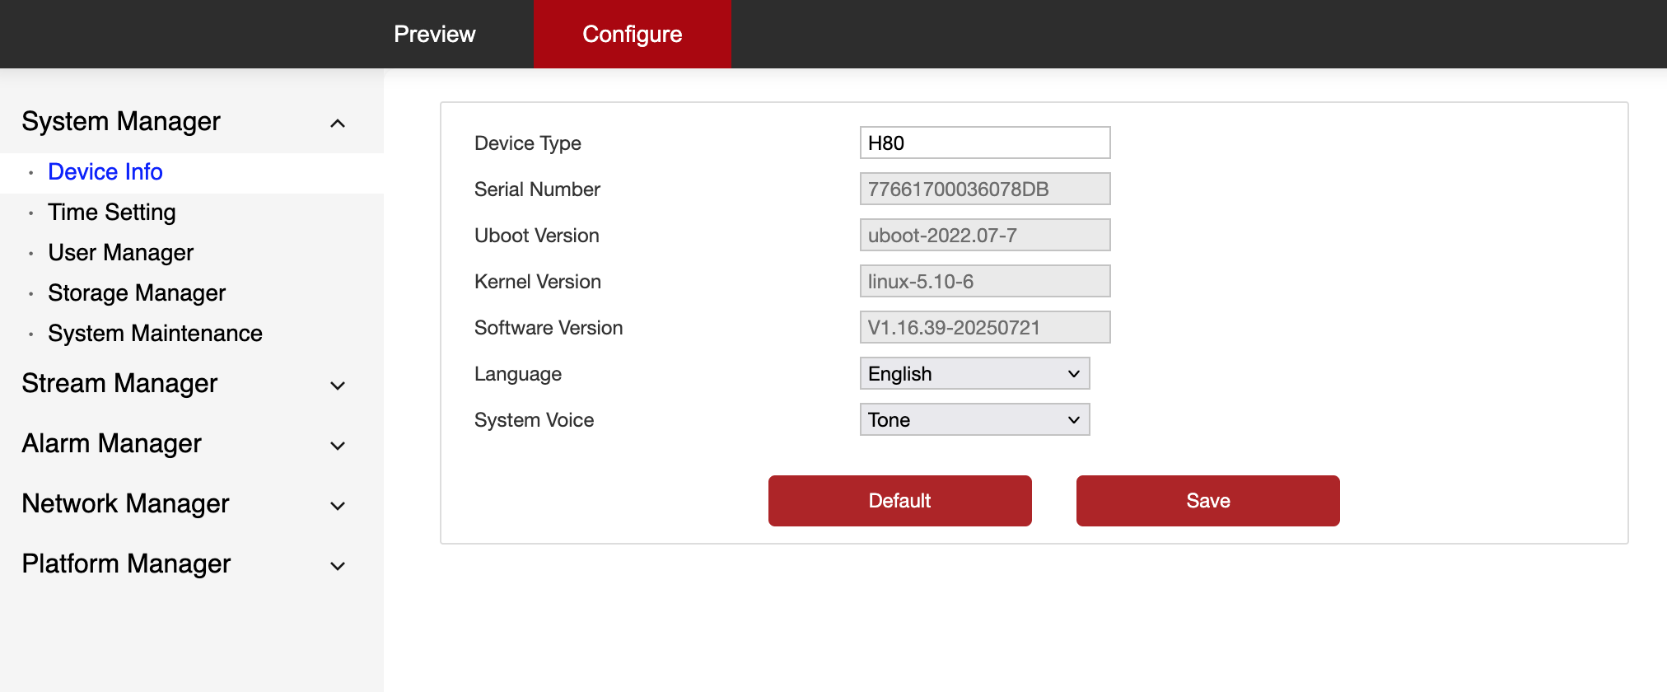Open the Language dropdown
This screenshot has width=1667, height=692.
coord(974,374)
